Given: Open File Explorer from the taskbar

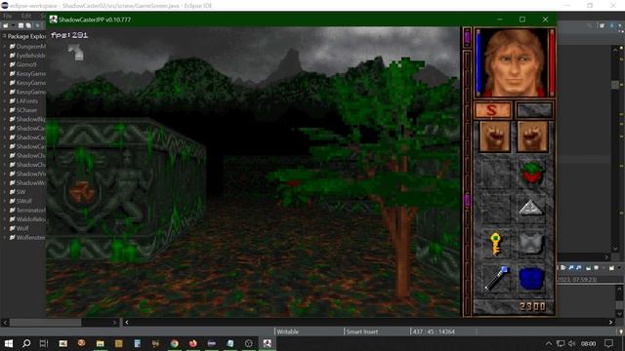Looking at the screenshot, I should 100,343.
